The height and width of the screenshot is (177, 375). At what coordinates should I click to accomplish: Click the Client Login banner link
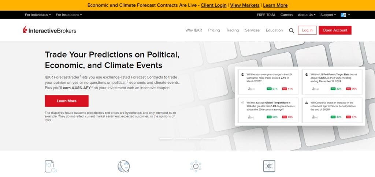click(x=214, y=5)
